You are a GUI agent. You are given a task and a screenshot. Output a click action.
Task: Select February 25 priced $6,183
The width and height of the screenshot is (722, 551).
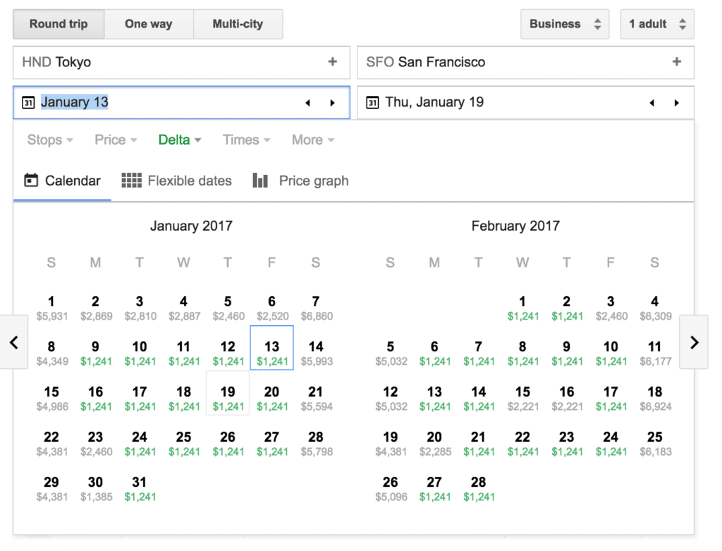(655, 443)
